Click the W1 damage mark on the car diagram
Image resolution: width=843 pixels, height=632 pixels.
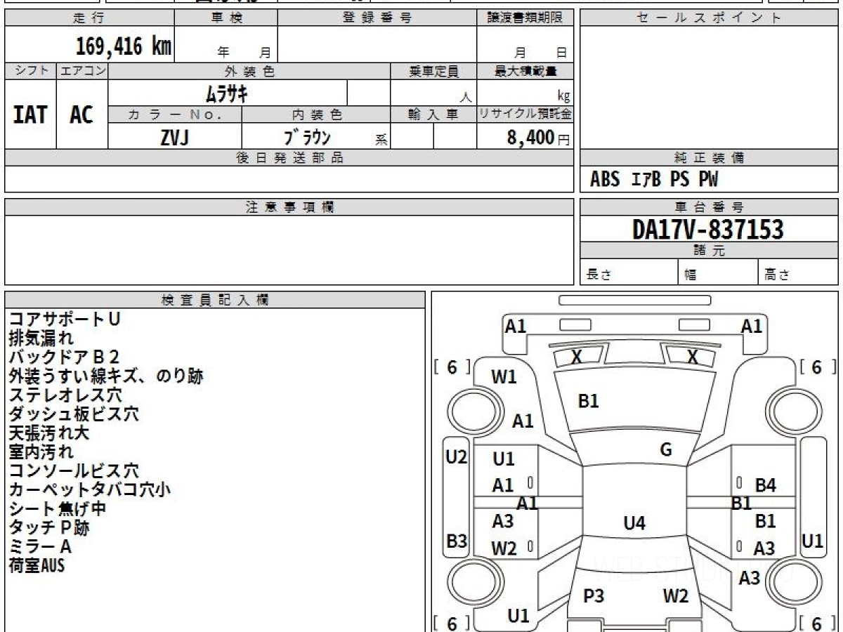coord(504,377)
